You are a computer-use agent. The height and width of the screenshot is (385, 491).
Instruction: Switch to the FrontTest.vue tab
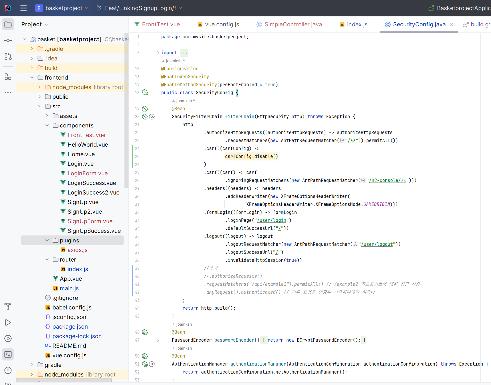[157, 24]
